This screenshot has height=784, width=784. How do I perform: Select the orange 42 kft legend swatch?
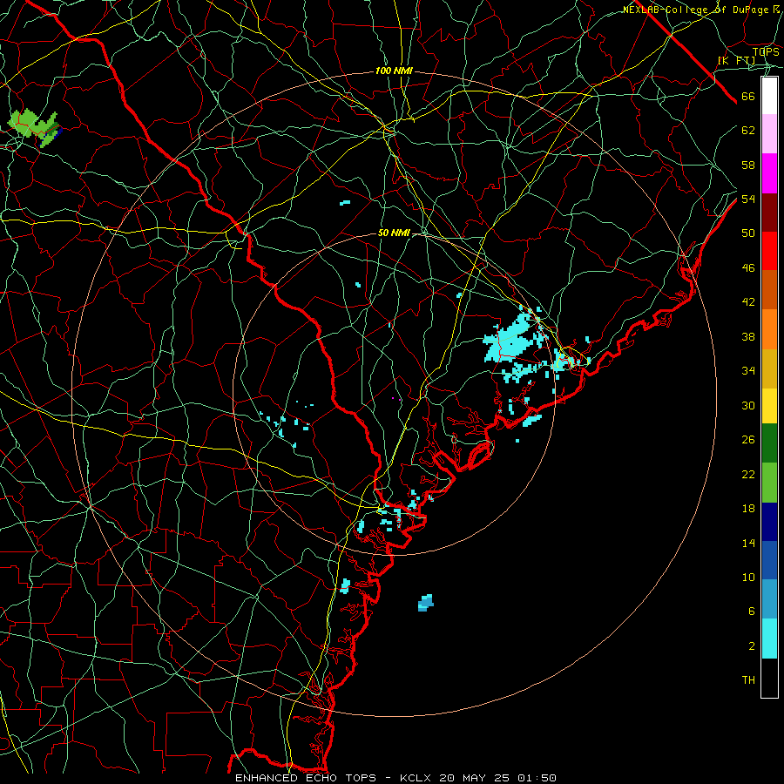(769, 329)
